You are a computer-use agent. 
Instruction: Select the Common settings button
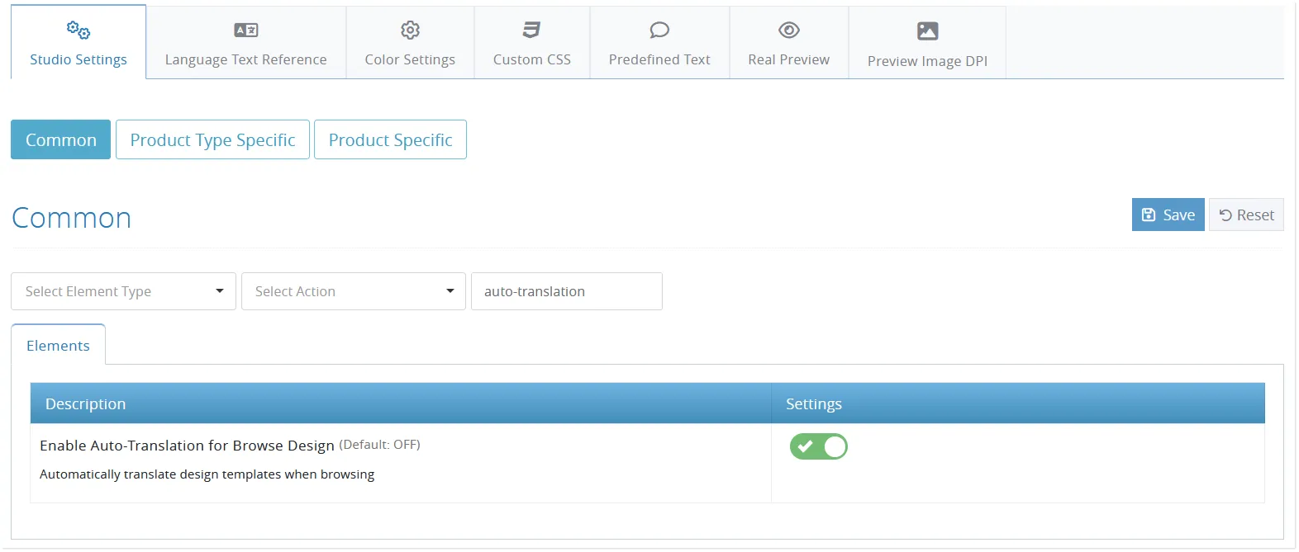click(x=61, y=139)
